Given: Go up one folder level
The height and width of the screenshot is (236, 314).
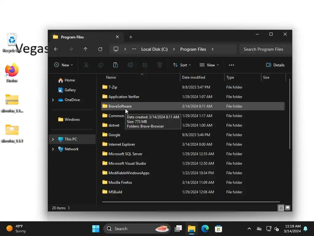Looking at the screenshot, I should (x=86, y=49).
